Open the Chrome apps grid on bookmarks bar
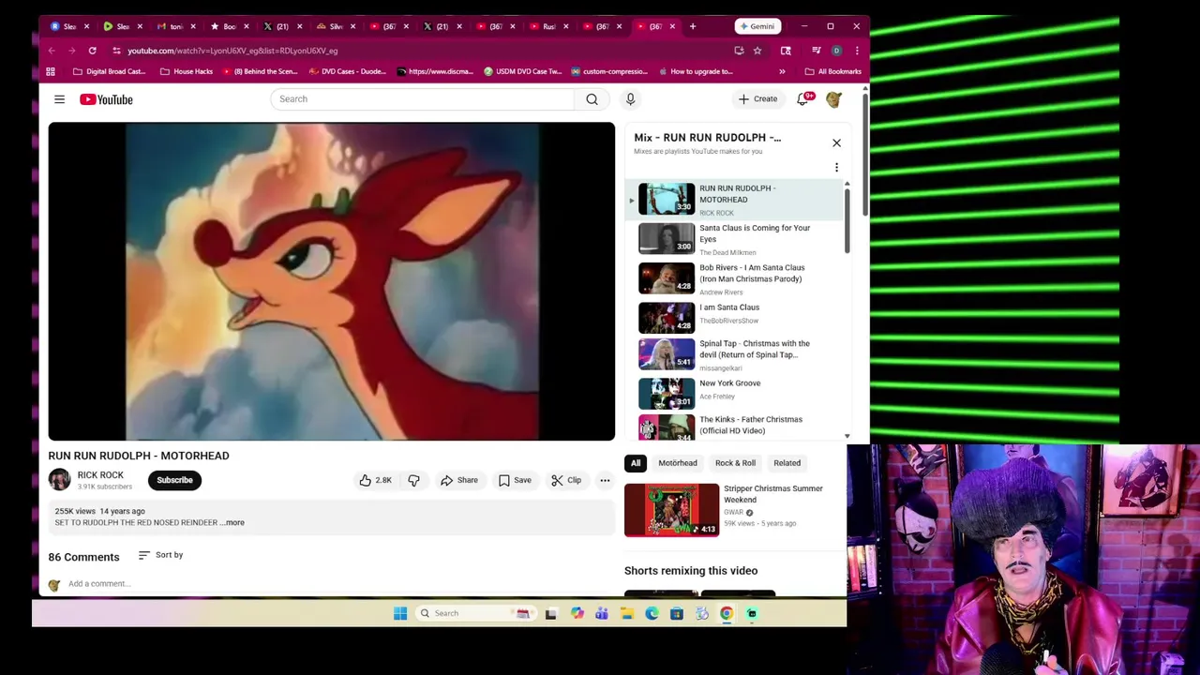Screen dimensions: 1200x675 pyautogui.click(x=51, y=71)
